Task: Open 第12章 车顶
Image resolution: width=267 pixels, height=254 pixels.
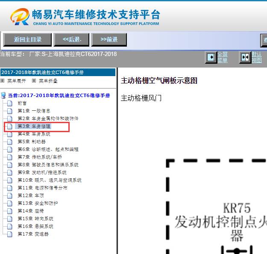Action: [31, 195]
